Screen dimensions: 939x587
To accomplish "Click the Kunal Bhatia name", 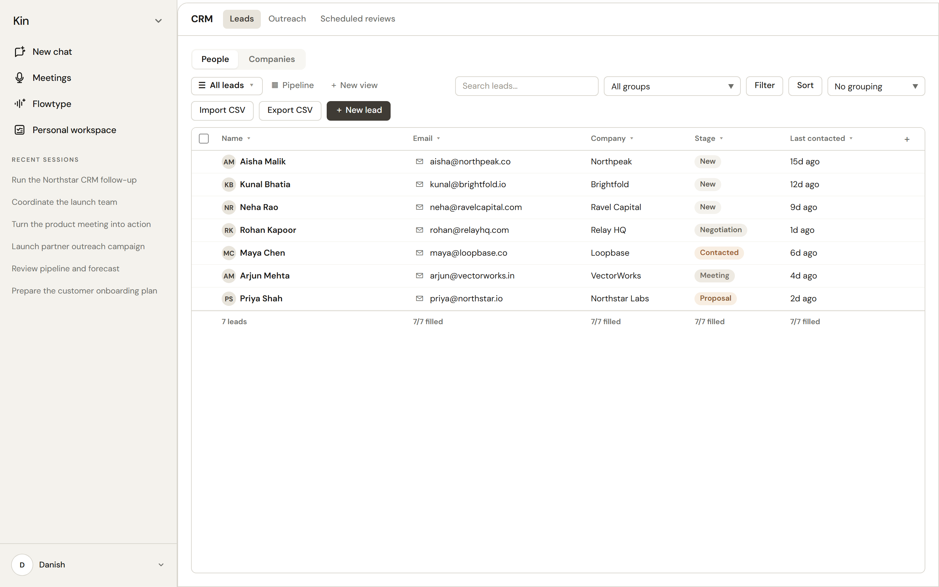I will tap(265, 184).
